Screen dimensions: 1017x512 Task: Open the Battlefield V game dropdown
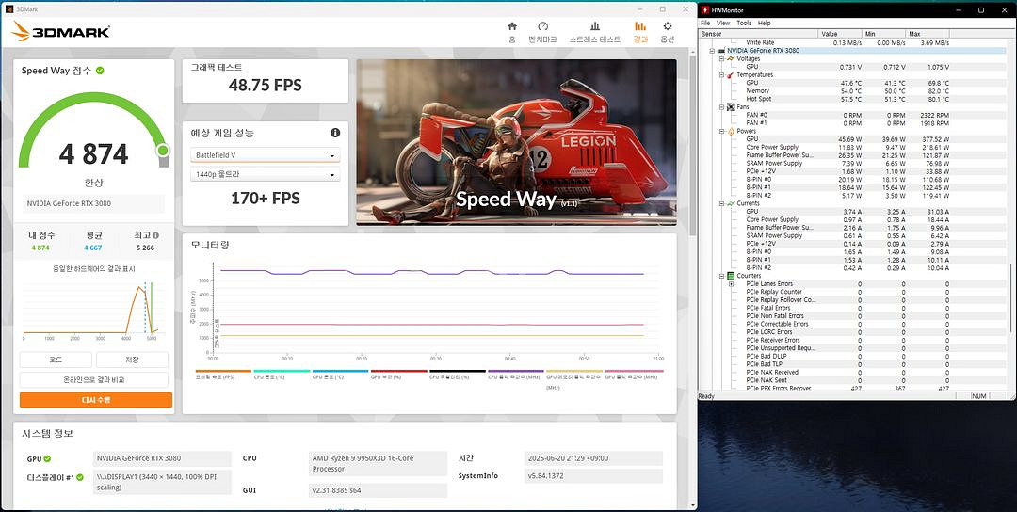coord(266,155)
